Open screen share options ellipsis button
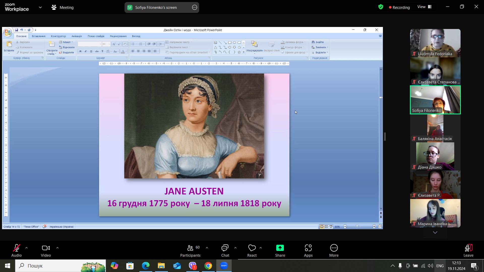 point(194,8)
